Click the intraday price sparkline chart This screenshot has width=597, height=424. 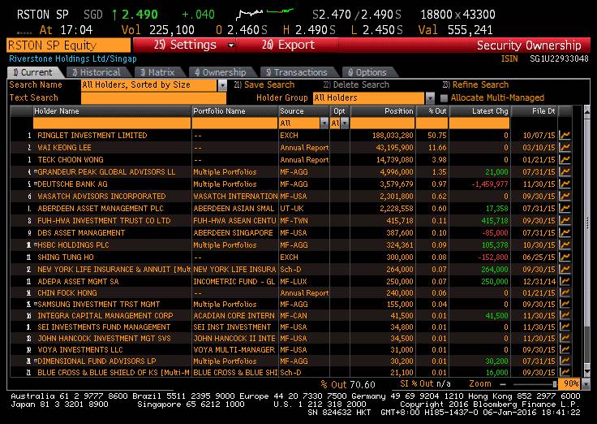click(264, 14)
